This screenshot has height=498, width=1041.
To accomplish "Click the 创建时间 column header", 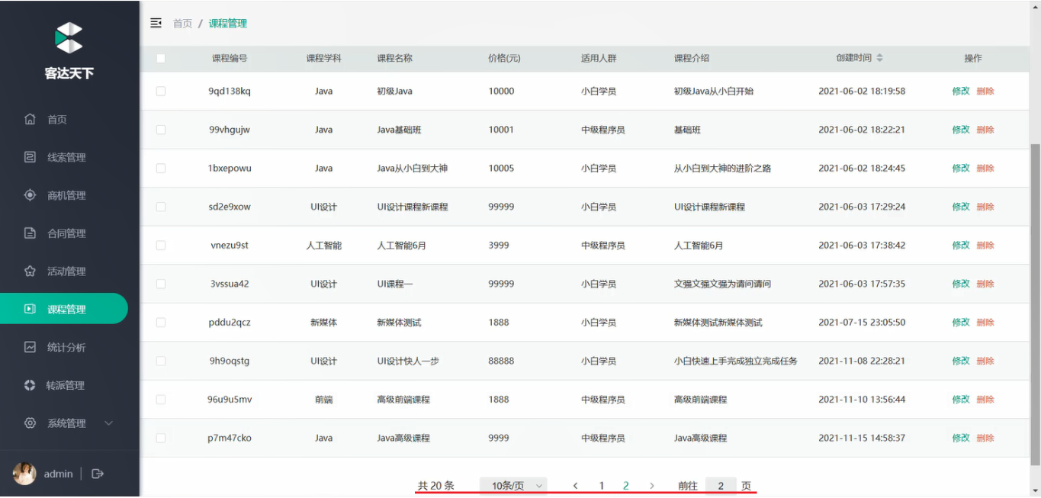I will click(853, 58).
